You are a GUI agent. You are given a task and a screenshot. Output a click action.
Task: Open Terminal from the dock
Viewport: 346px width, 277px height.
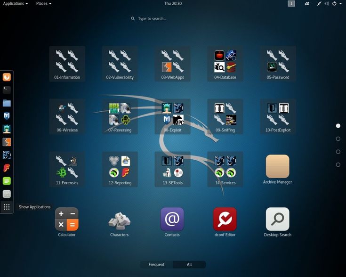pos(7,90)
